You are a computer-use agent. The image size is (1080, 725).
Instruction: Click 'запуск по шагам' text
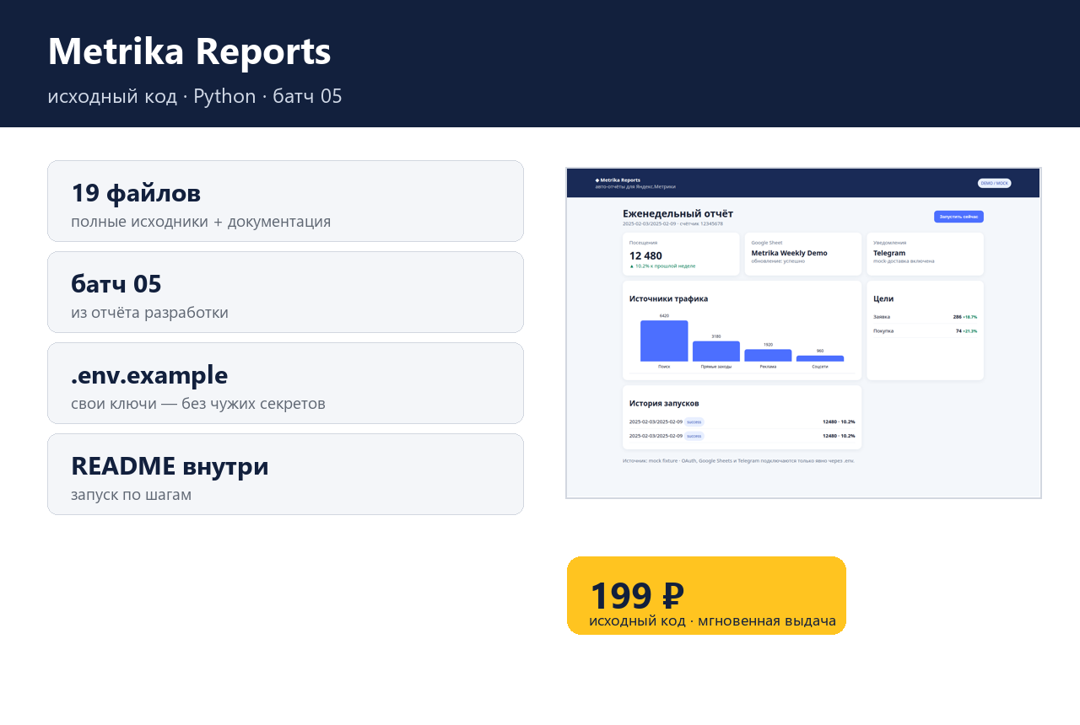131,495
